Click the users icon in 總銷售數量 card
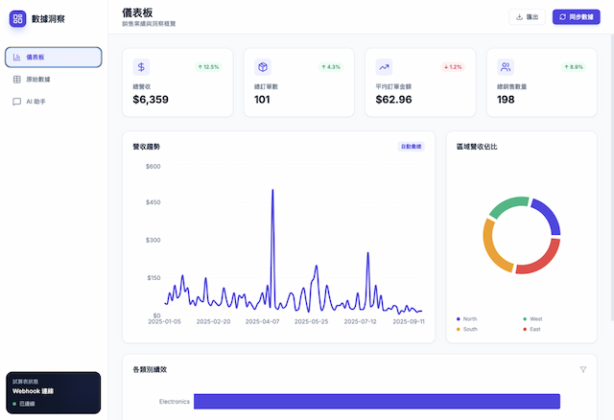Image resolution: width=614 pixels, height=420 pixels. point(506,67)
